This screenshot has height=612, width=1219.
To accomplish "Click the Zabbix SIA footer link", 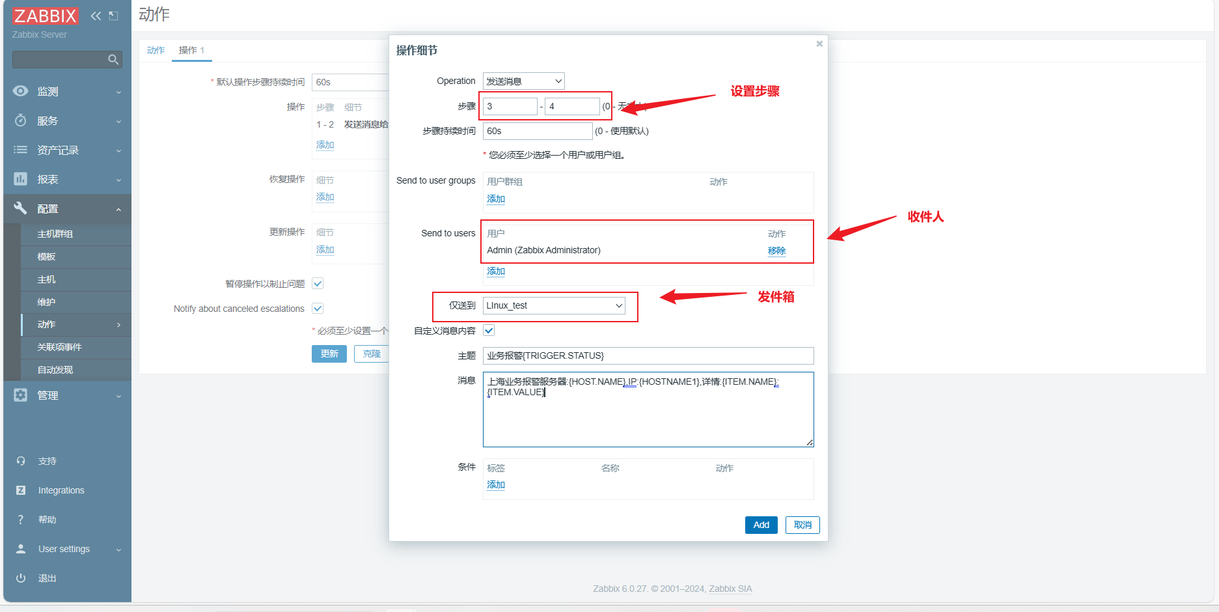I will (730, 589).
